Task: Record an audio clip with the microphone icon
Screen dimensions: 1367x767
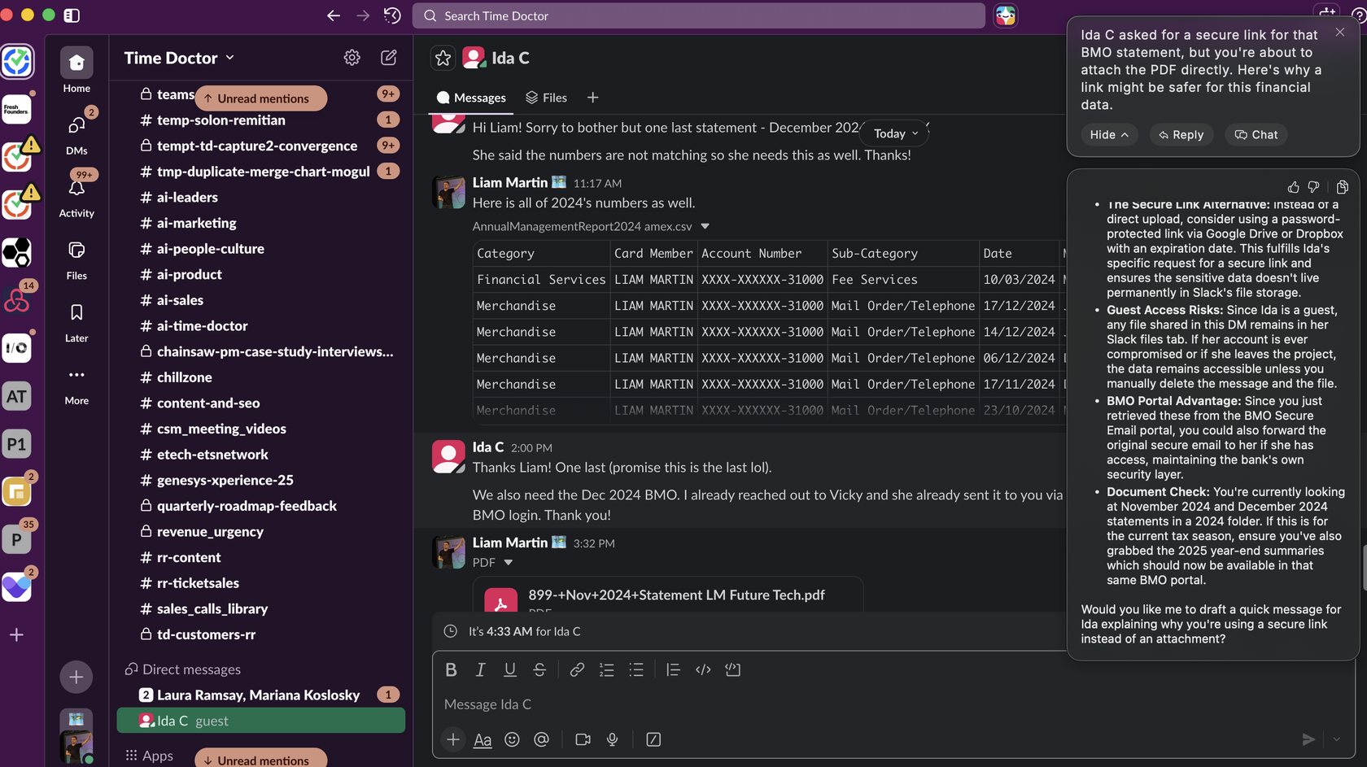Action: click(612, 739)
